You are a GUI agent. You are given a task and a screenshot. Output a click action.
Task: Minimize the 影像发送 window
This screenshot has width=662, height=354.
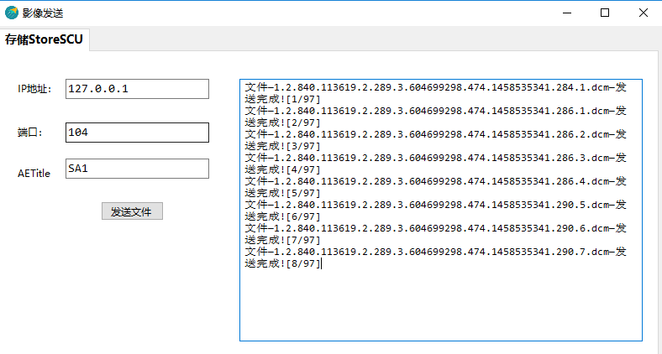pos(567,13)
